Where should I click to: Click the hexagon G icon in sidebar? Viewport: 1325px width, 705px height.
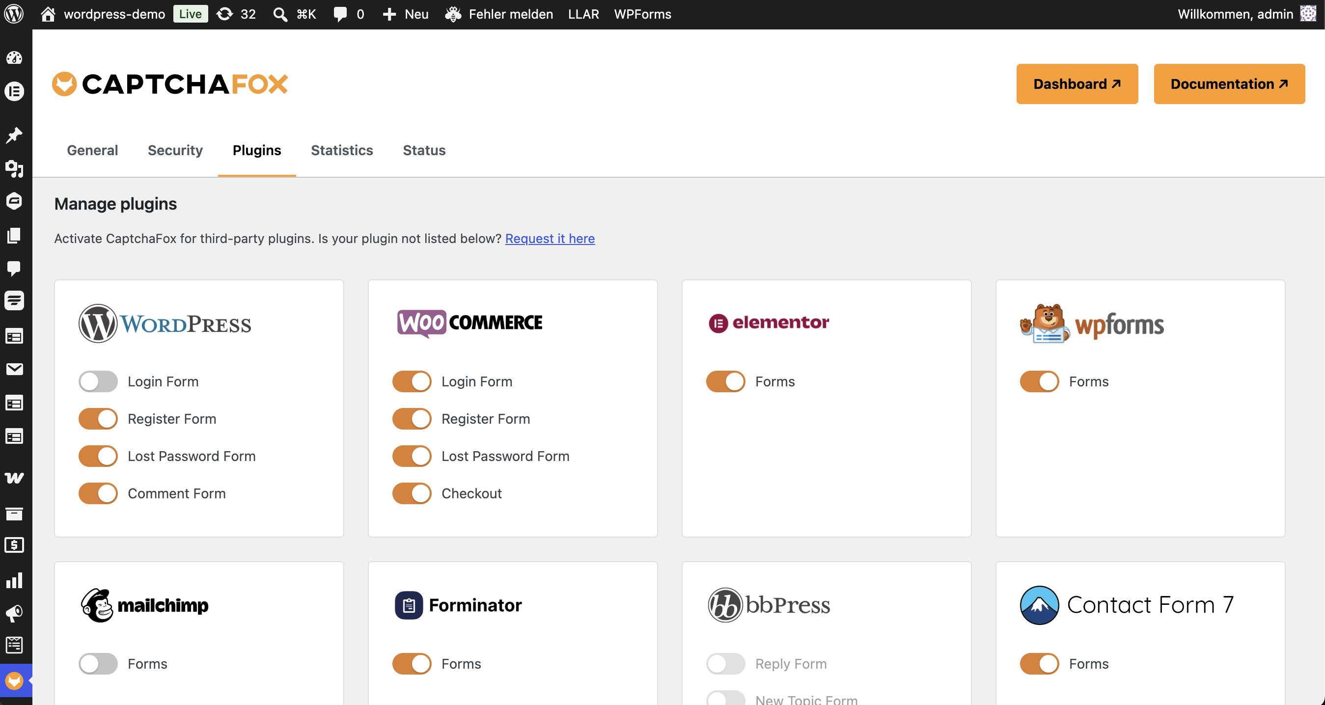pyautogui.click(x=14, y=201)
